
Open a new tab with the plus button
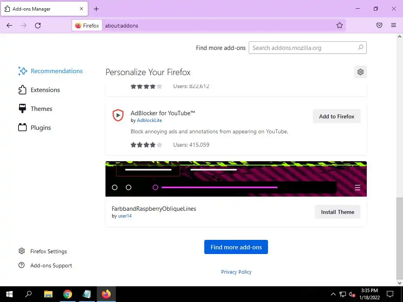coord(96,9)
